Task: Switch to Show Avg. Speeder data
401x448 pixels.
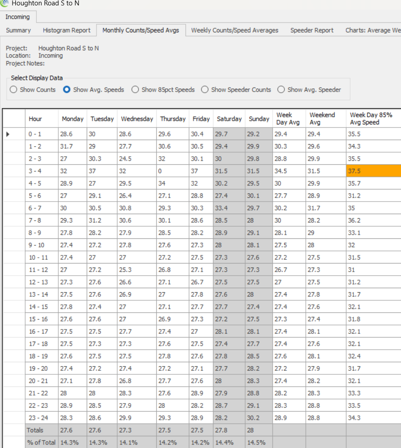Action: click(x=281, y=90)
